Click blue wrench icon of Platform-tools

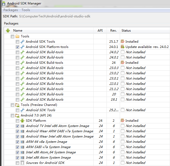22,47
